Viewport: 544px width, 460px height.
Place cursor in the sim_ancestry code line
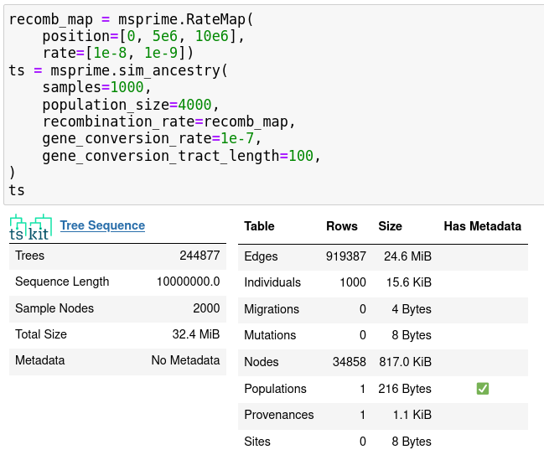coord(117,70)
